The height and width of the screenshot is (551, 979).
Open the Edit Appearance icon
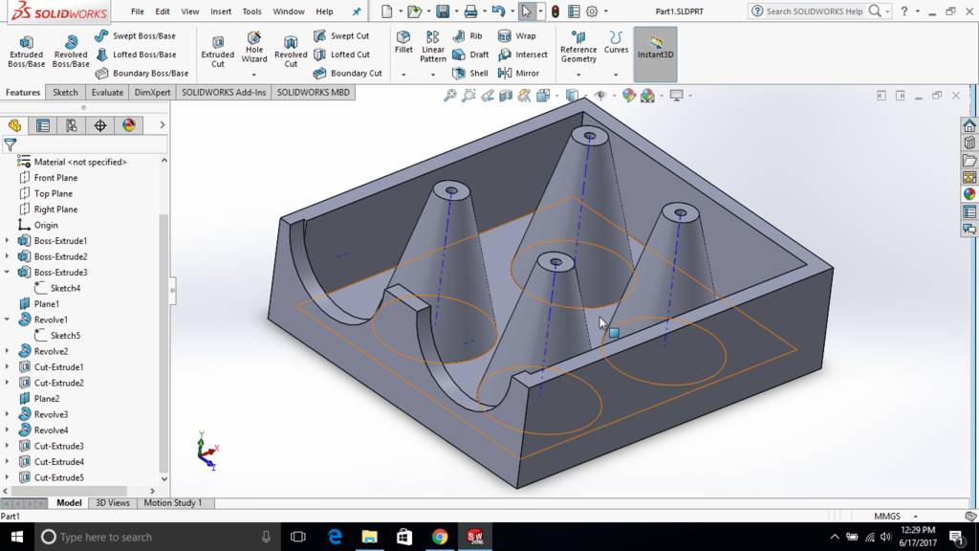click(629, 96)
